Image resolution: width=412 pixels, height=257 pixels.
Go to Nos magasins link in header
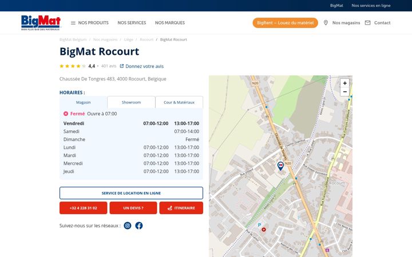point(346,23)
